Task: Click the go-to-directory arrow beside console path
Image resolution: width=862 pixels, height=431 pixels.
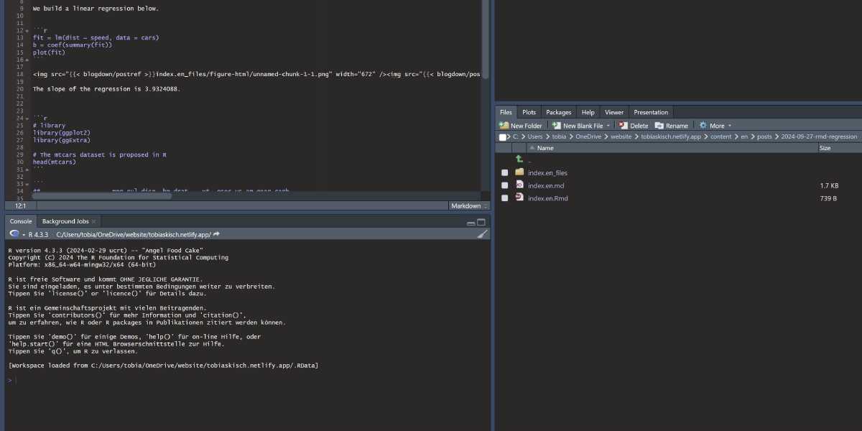Action: click(216, 234)
